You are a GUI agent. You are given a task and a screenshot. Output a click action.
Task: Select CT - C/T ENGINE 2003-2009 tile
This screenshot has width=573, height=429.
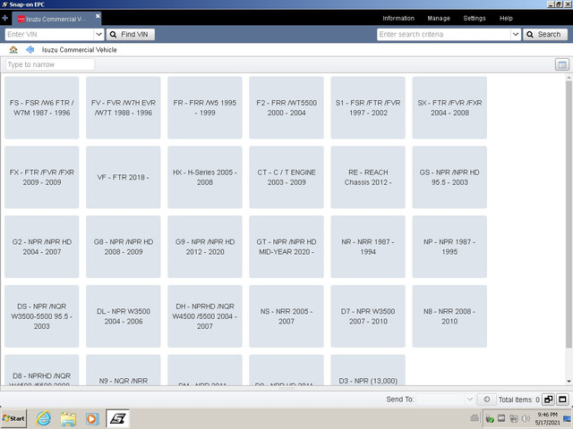click(x=286, y=177)
